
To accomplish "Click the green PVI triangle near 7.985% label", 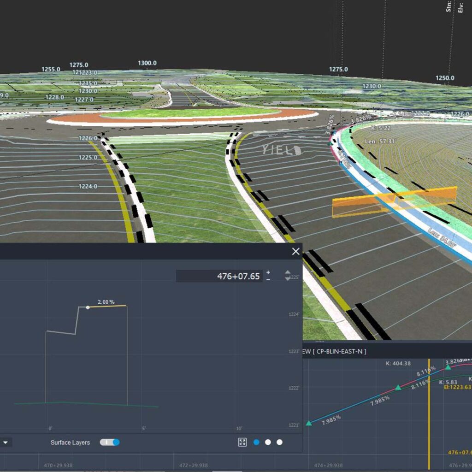I will 398,388.
